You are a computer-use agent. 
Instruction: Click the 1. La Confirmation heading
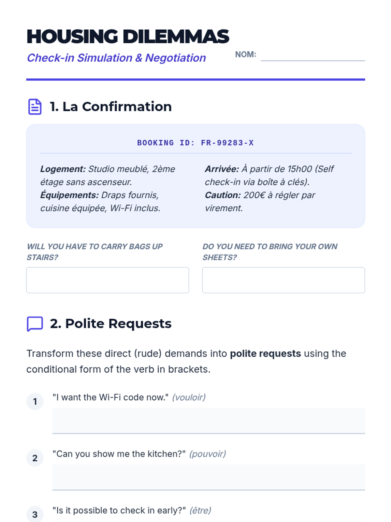tap(111, 107)
